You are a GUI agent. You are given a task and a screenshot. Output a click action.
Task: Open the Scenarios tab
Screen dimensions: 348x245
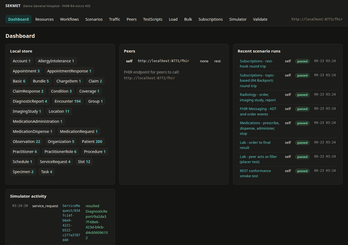coord(94,19)
